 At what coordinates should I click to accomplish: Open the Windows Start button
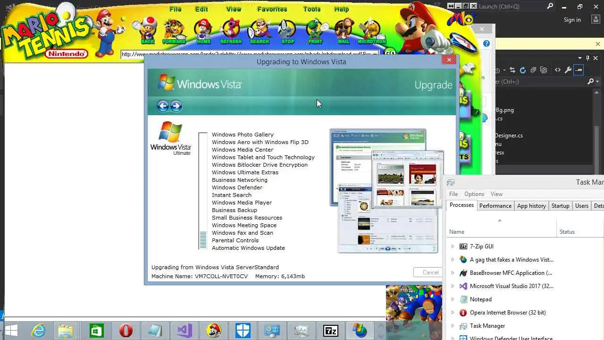point(11,330)
